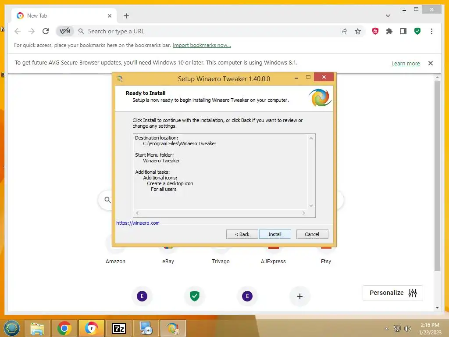
Task: Open the extensions puzzle icon
Action: point(389,31)
